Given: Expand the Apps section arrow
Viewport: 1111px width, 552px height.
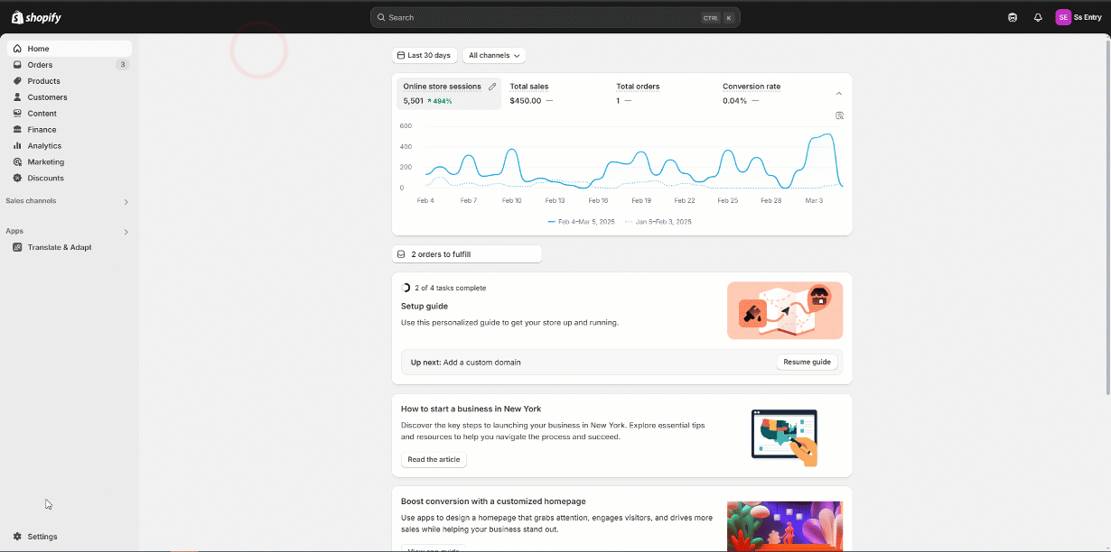Looking at the screenshot, I should (x=126, y=232).
